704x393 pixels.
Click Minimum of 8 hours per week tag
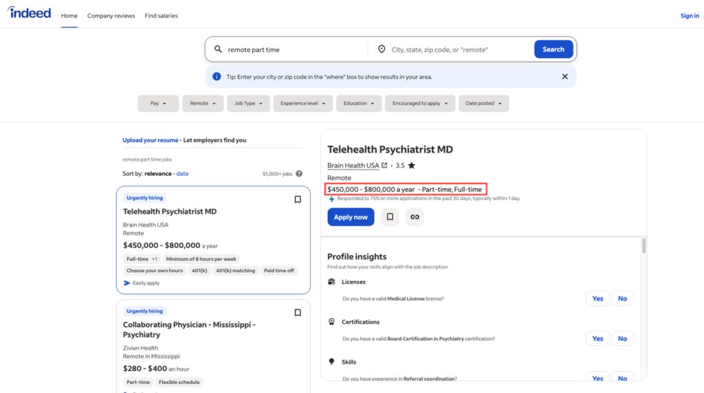tap(201, 259)
